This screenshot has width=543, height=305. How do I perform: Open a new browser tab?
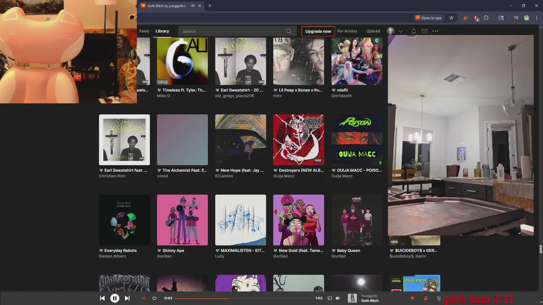pyautogui.click(x=210, y=6)
